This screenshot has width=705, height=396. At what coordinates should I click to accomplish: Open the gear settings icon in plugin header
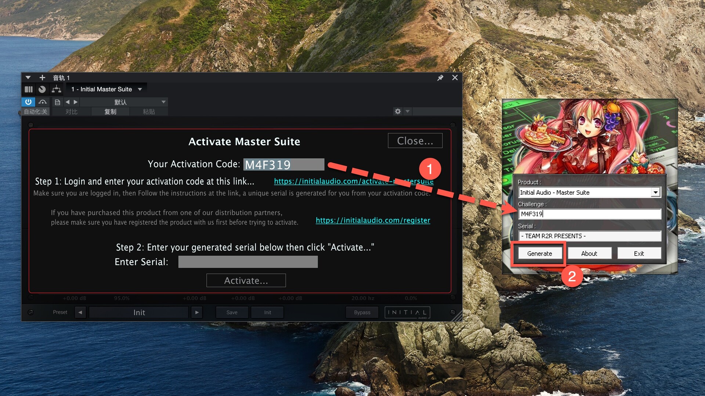tap(398, 111)
